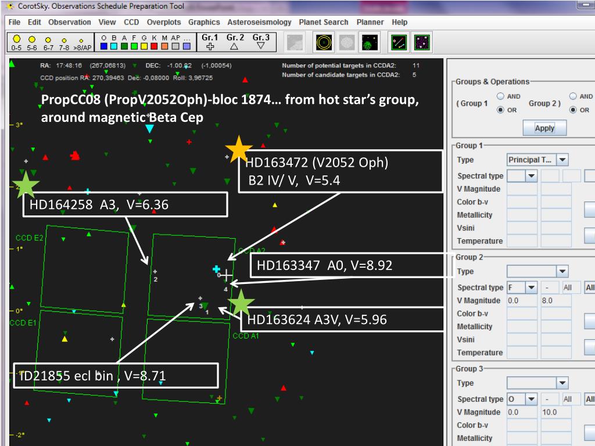
Task: Open the CCD menu
Action: [131, 22]
